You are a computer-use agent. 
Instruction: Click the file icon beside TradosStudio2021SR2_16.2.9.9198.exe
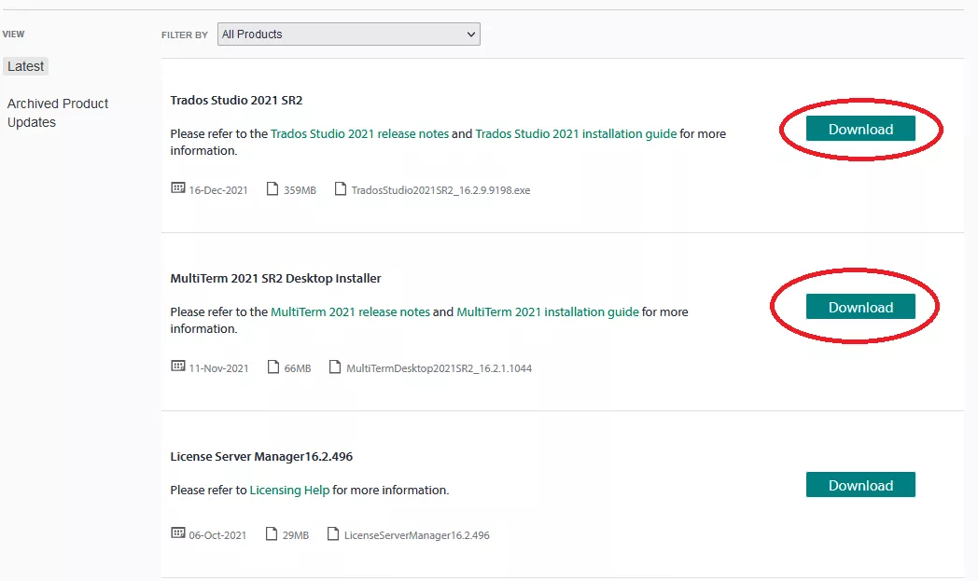[340, 188]
